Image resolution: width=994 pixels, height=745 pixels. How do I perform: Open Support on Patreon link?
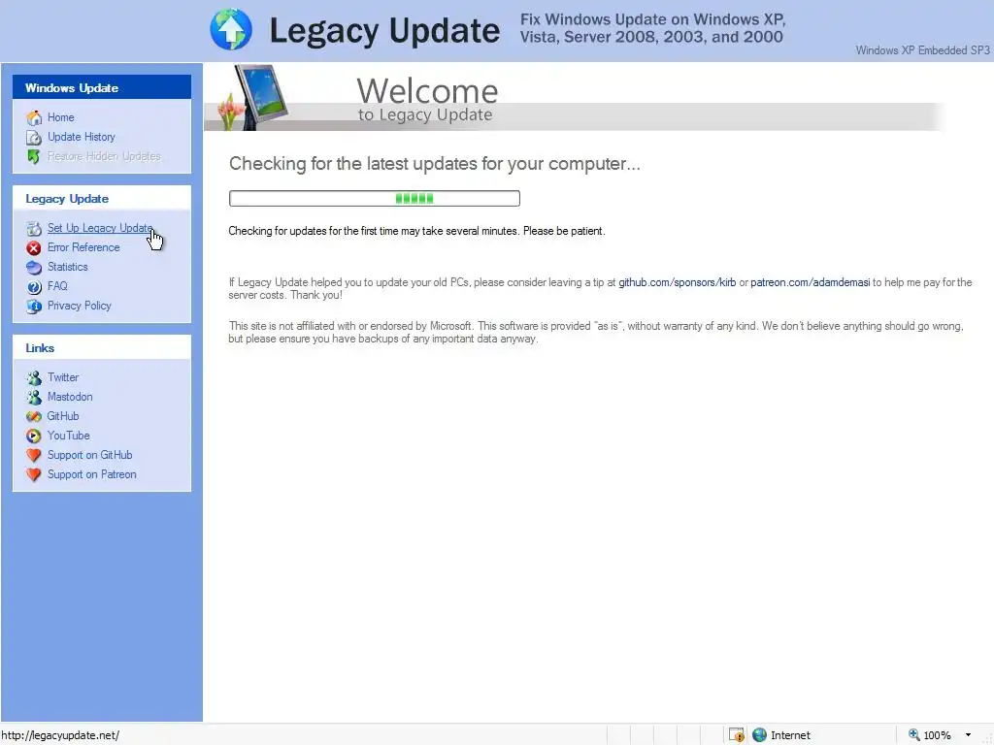click(92, 474)
